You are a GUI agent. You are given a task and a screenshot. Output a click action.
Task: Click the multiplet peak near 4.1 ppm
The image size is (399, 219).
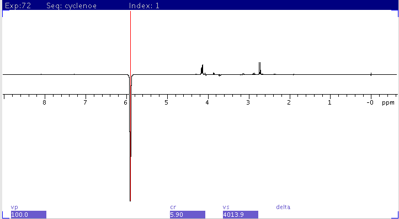pyautogui.click(x=203, y=69)
